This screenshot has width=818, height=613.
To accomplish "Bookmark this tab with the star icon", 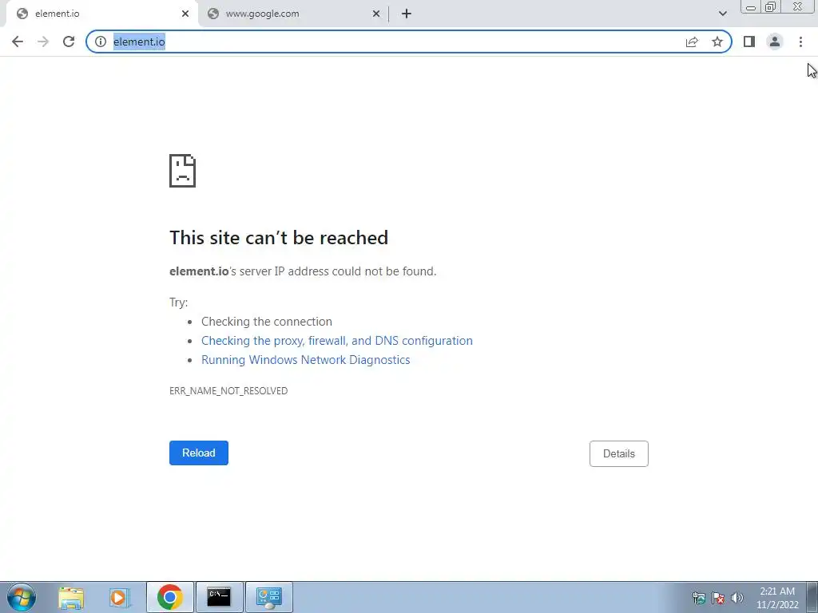I will (x=717, y=42).
